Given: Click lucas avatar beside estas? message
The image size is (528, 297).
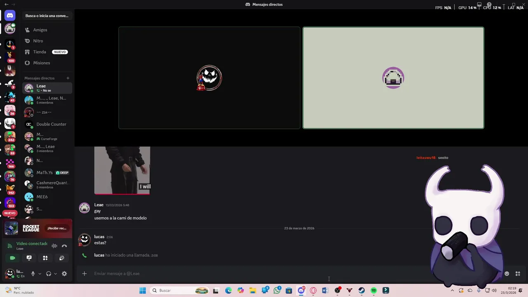Looking at the screenshot, I should click(85, 240).
